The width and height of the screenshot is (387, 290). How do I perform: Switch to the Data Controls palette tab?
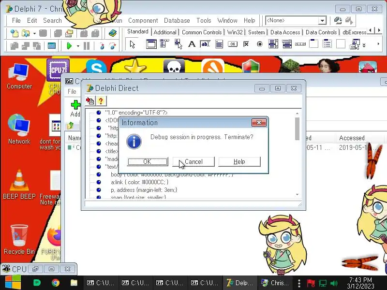(x=321, y=32)
